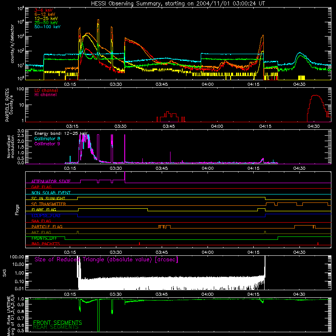The image size is (336, 336).
Task: Click the AAZ FLAG label
Action: (x=41, y=232)
